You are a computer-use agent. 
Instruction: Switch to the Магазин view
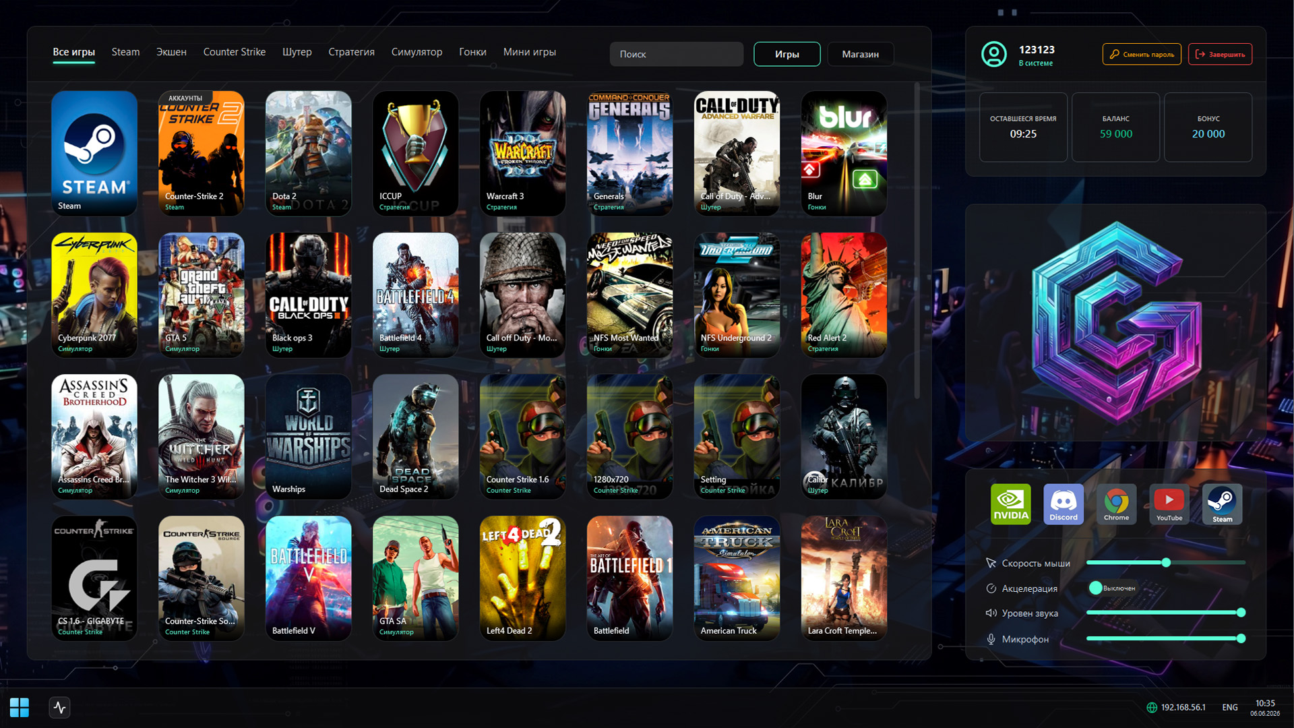coord(860,54)
